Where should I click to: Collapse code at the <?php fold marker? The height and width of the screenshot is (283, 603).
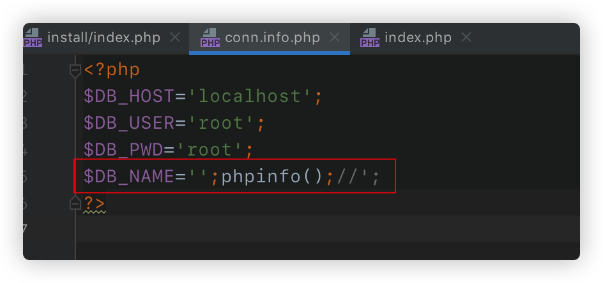pyautogui.click(x=75, y=70)
